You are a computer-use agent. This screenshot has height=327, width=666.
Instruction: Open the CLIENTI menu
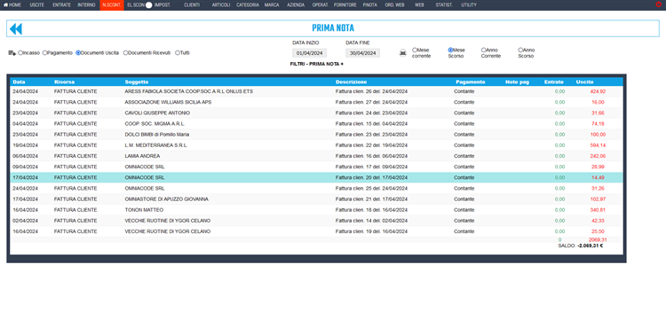(192, 5)
